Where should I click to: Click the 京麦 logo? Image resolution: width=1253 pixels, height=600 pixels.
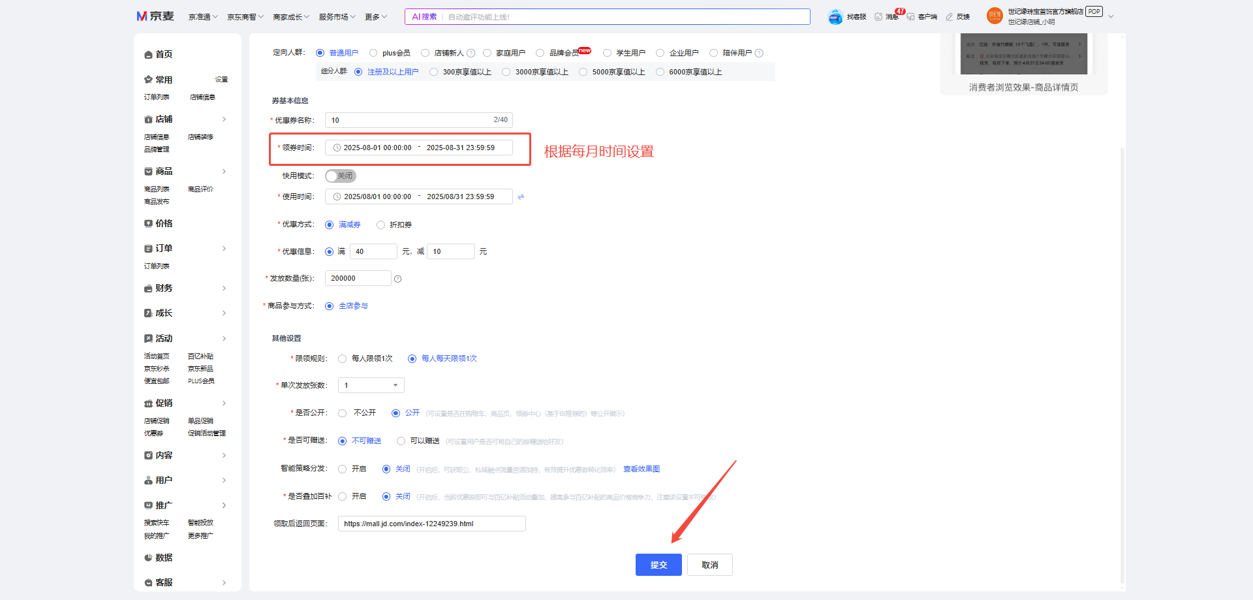(x=155, y=16)
